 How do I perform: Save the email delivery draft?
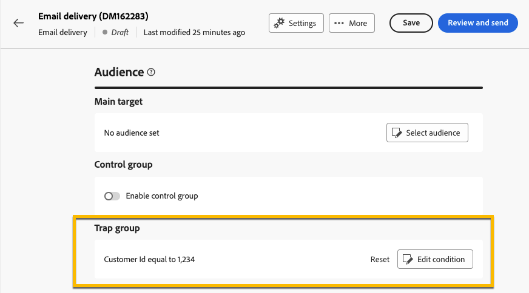pyautogui.click(x=411, y=23)
